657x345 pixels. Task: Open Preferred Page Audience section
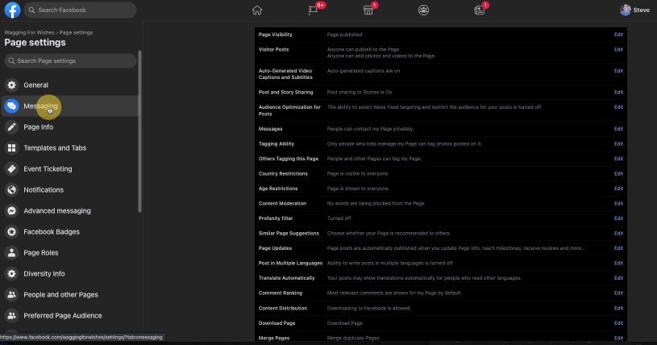click(x=69, y=316)
